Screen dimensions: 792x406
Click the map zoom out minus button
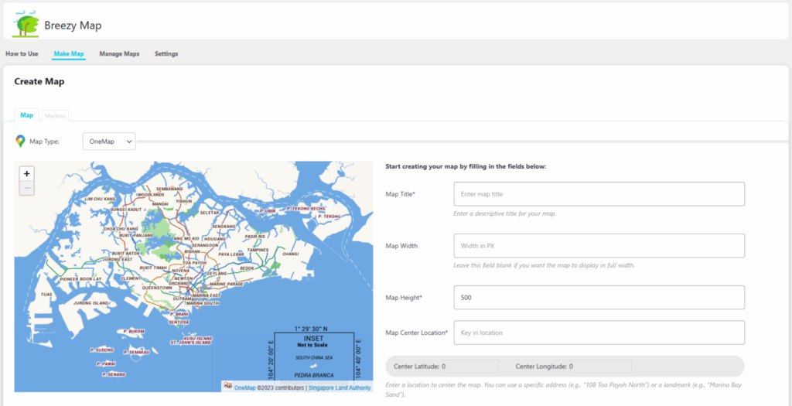click(x=27, y=188)
